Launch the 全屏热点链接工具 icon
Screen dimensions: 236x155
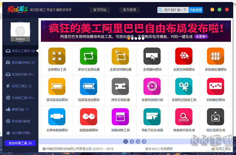(x=184, y=86)
